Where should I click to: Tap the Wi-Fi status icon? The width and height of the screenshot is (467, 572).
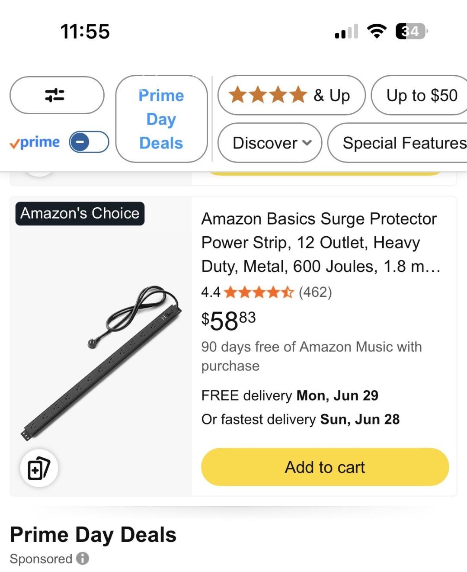click(x=377, y=31)
